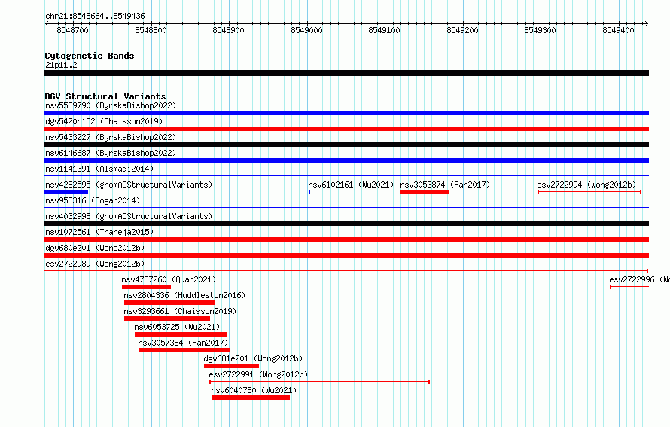Open nsv6053725 (Wu2021) label

[x=177, y=327]
